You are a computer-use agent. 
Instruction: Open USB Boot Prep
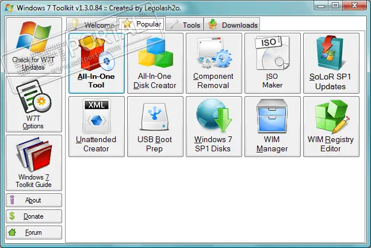coord(155,127)
